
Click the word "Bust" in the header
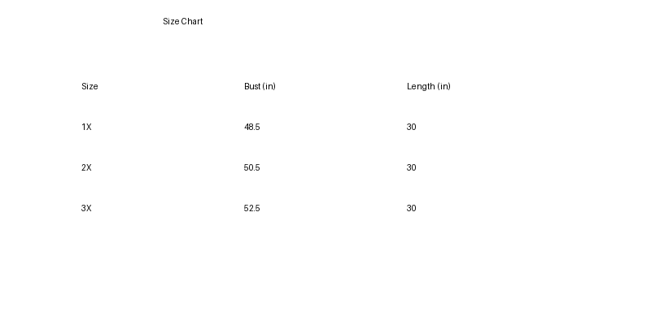click(x=252, y=87)
